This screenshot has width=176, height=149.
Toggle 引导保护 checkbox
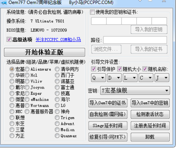coord(93,69)
